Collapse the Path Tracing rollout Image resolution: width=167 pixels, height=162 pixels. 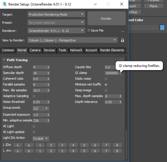coord(4,60)
